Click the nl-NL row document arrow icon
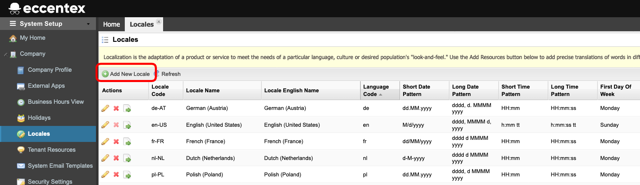 pyautogui.click(x=127, y=158)
